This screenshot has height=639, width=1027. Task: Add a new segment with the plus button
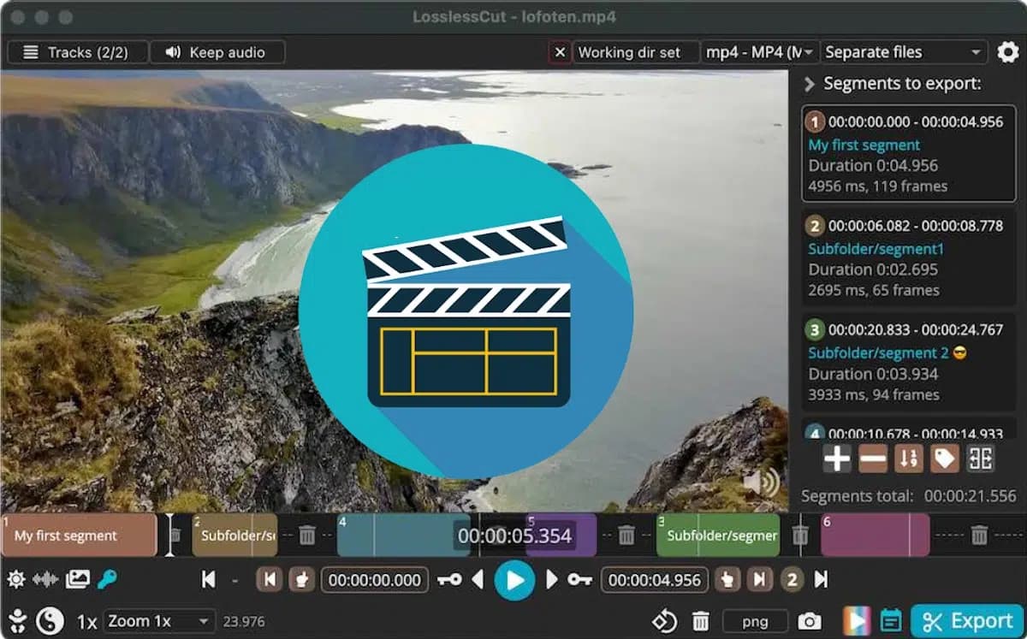837,459
